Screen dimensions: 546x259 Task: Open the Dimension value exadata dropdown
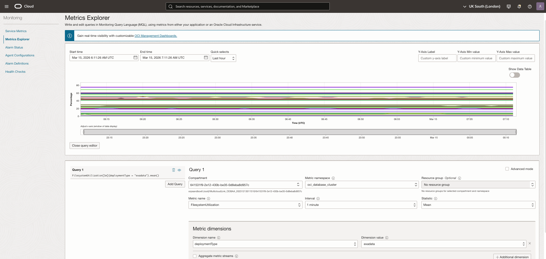[444, 244]
